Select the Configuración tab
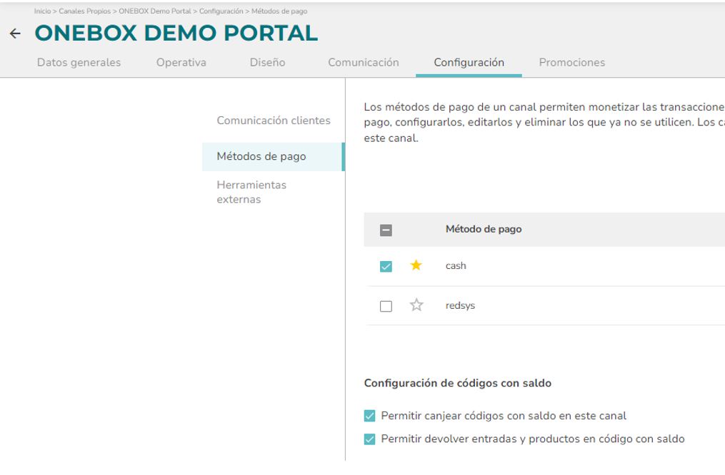This screenshot has height=475, width=725. tap(469, 62)
